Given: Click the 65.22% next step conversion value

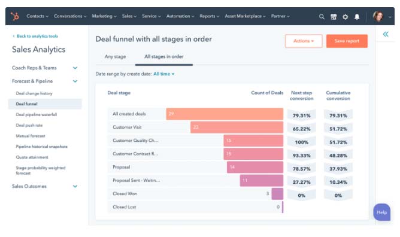Looking at the screenshot, I should (x=302, y=129).
